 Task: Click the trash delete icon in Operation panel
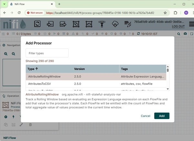[x=30, y=125]
